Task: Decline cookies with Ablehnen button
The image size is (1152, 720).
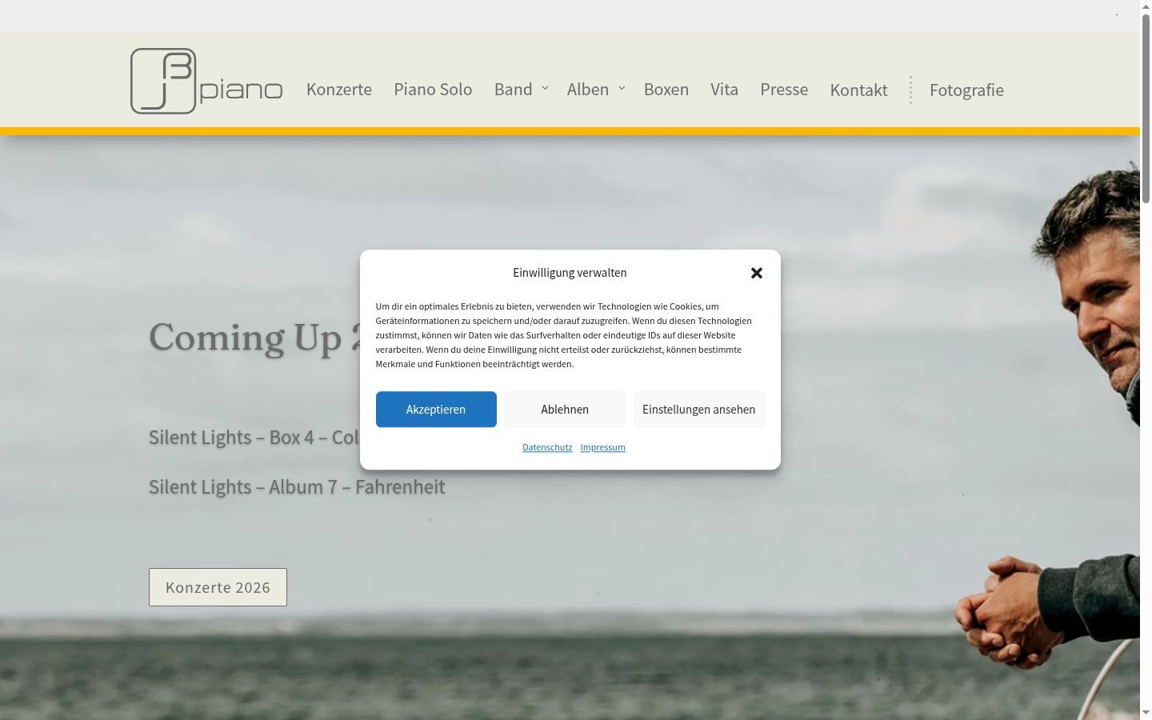Action: tap(565, 410)
